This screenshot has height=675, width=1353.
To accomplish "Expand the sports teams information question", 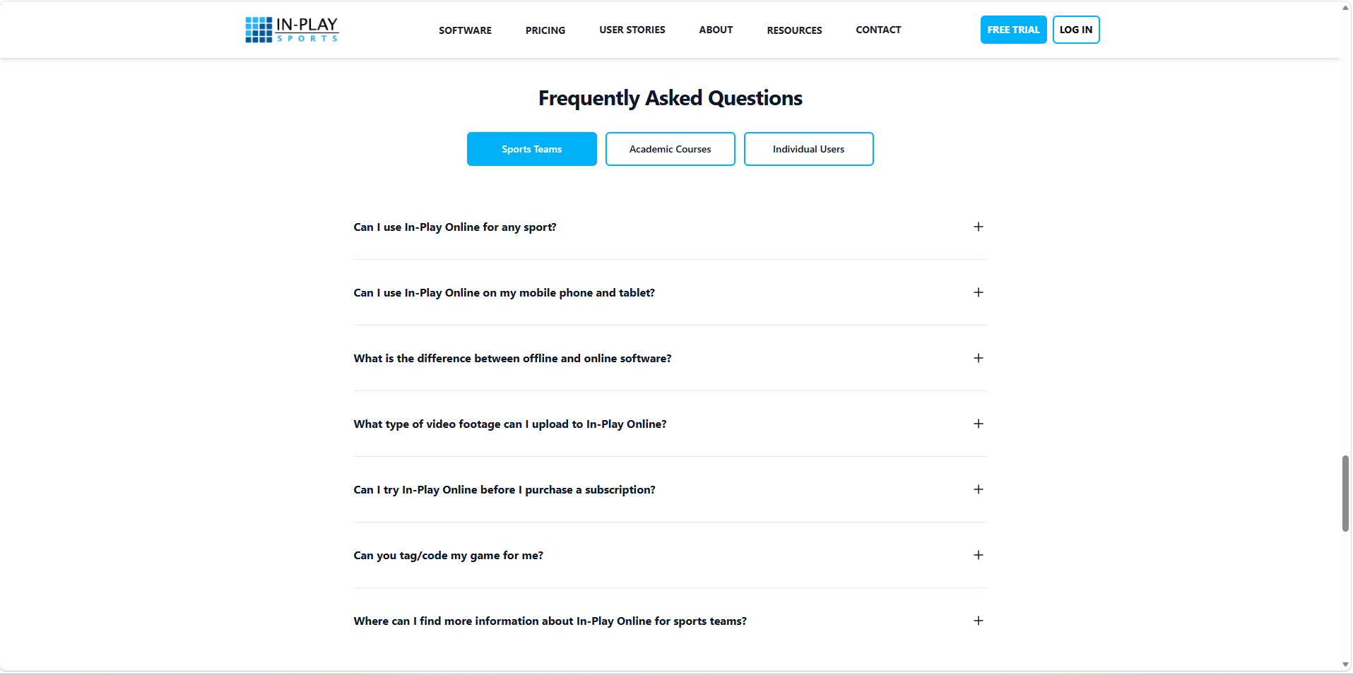I will coord(978,621).
